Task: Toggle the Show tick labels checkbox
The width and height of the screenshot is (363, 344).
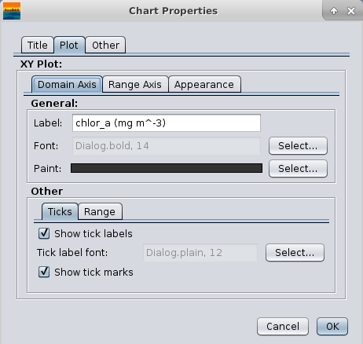Action: tap(44, 233)
